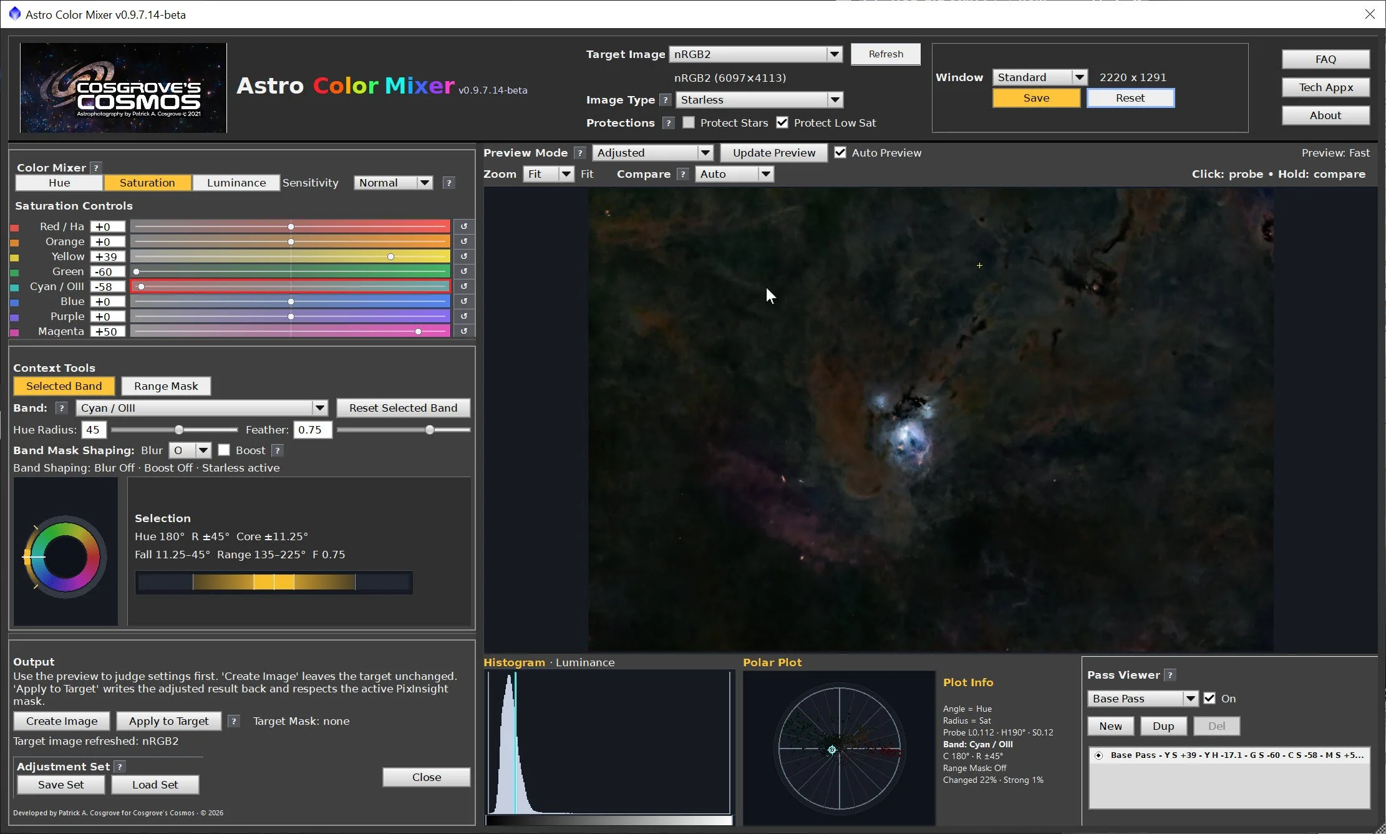Image resolution: width=1386 pixels, height=834 pixels.
Task: Open the Preview Mode Adjusted dropdown
Action: pyautogui.click(x=652, y=153)
